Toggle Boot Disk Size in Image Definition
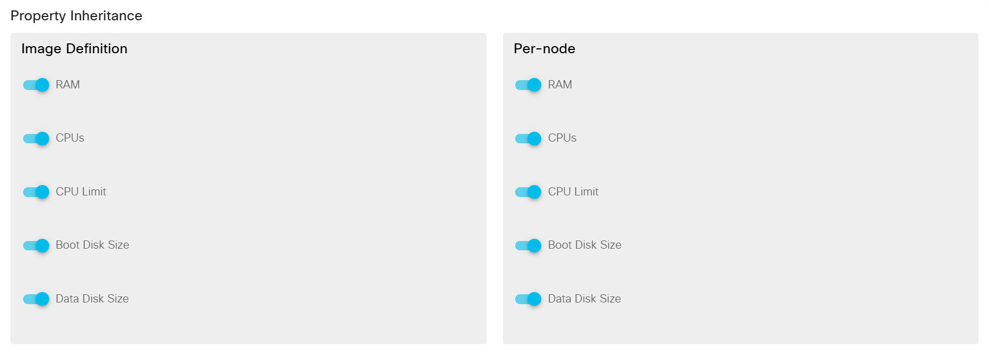Image resolution: width=989 pixels, height=353 pixels. (36, 245)
